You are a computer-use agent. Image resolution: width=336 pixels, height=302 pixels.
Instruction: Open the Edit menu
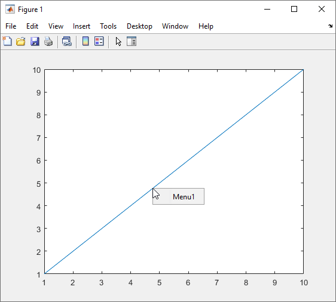coord(32,26)
